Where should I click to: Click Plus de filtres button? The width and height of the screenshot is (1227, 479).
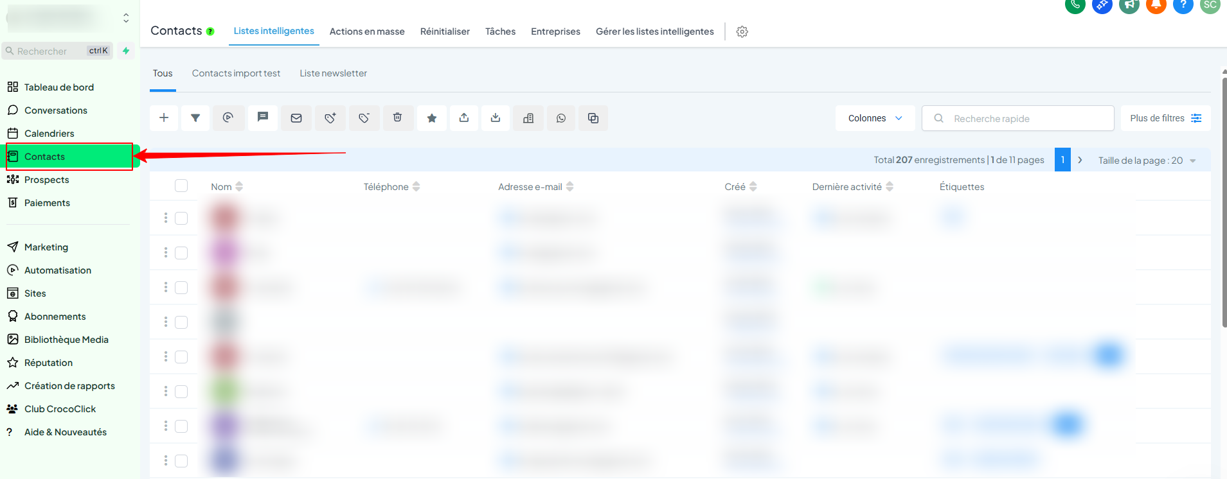coord(1165,118)
